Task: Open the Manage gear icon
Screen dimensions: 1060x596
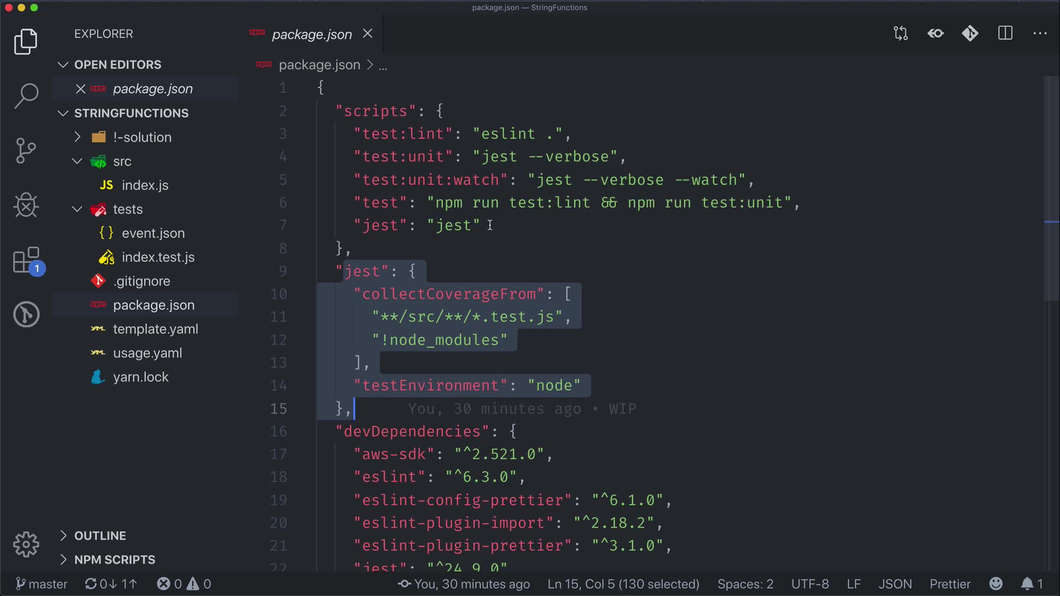Action: tap(26, 545)
